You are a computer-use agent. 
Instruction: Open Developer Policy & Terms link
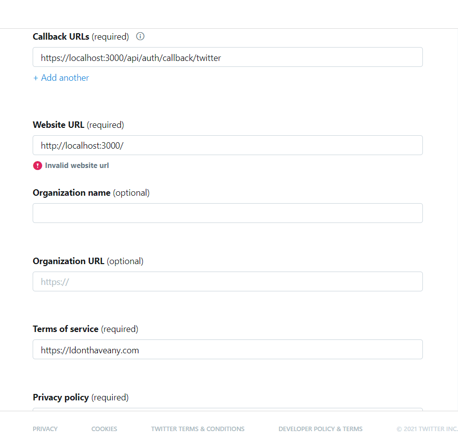coord(321,429)
